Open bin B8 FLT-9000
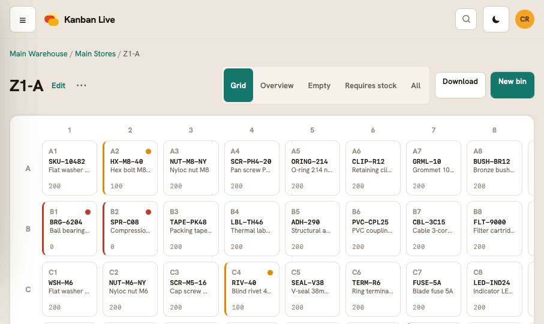 point(494,229)
